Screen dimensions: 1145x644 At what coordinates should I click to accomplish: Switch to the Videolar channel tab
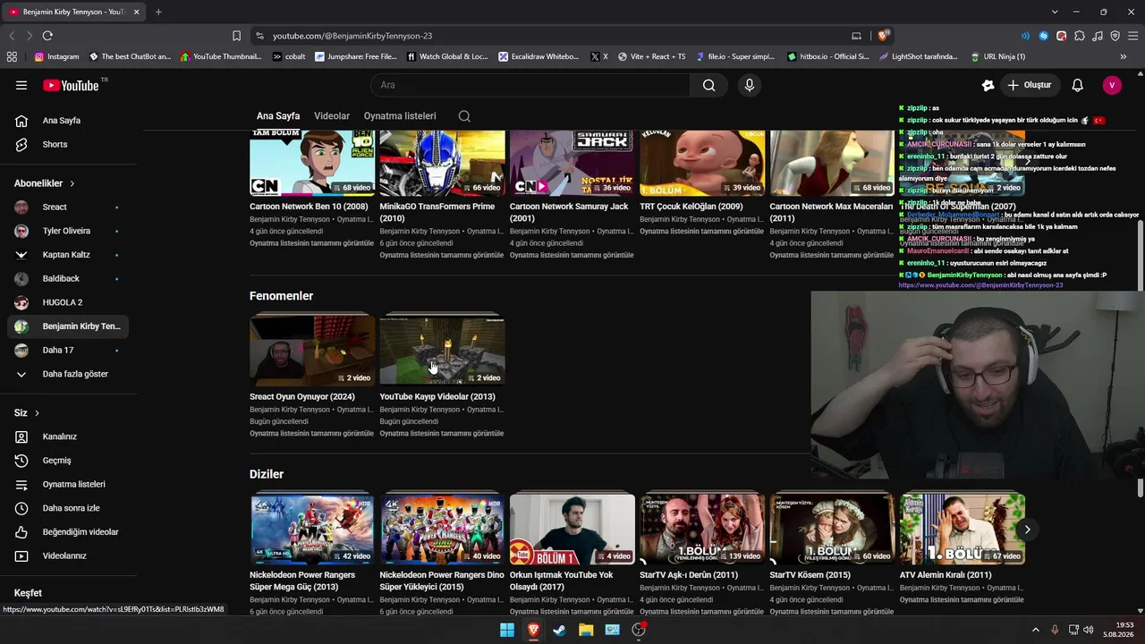point(332,116)
